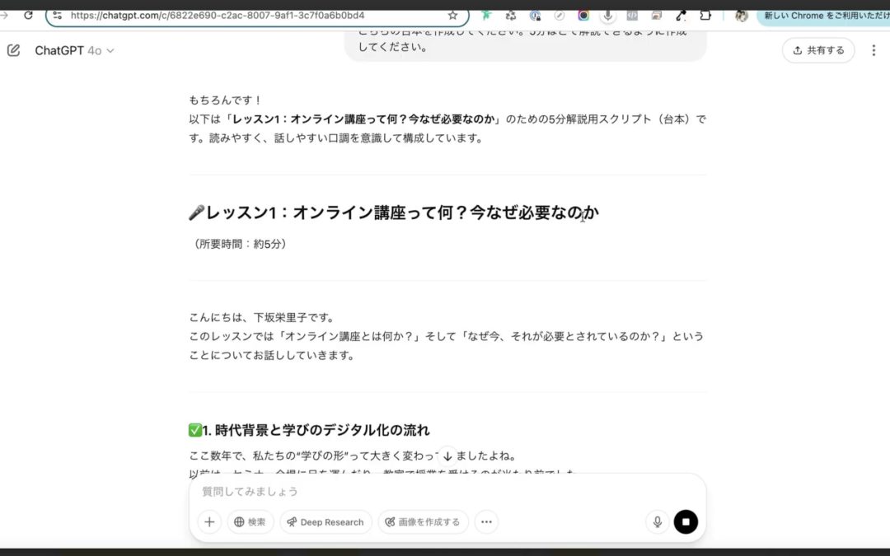Click the microphone icon for voice input
Viewport: 890px width, 556px height.
point(657,521)
